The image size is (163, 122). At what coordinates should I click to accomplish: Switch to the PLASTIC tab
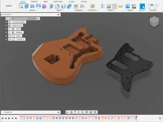pyautogui.click(x=72, y=2)
